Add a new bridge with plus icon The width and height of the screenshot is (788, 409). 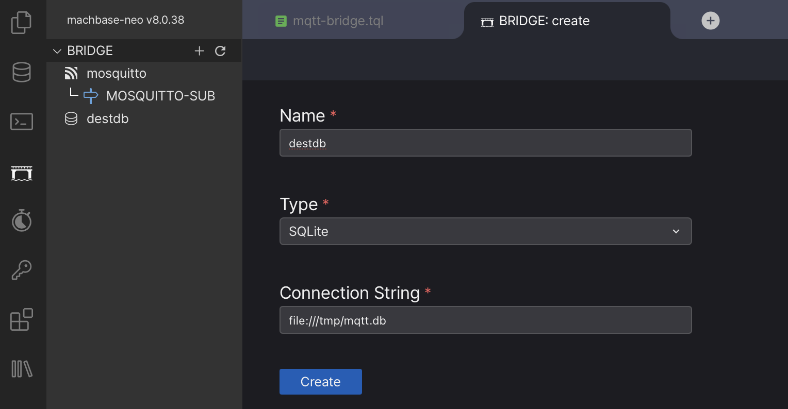point(199,50)
